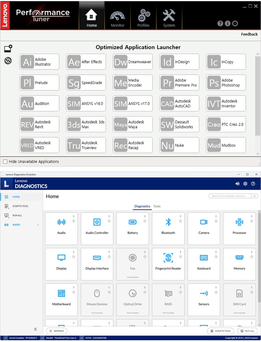Open the Audio diagnostic module

tap(61, 229)
